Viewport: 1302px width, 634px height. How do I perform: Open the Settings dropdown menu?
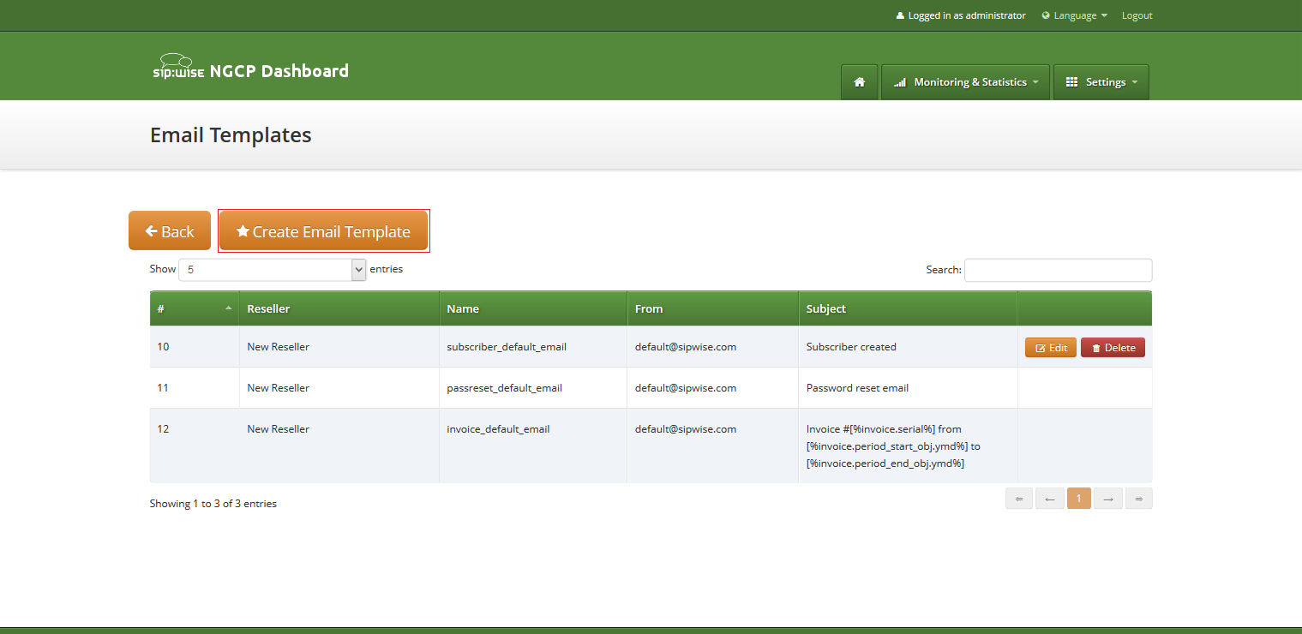tap(1101, 81)
